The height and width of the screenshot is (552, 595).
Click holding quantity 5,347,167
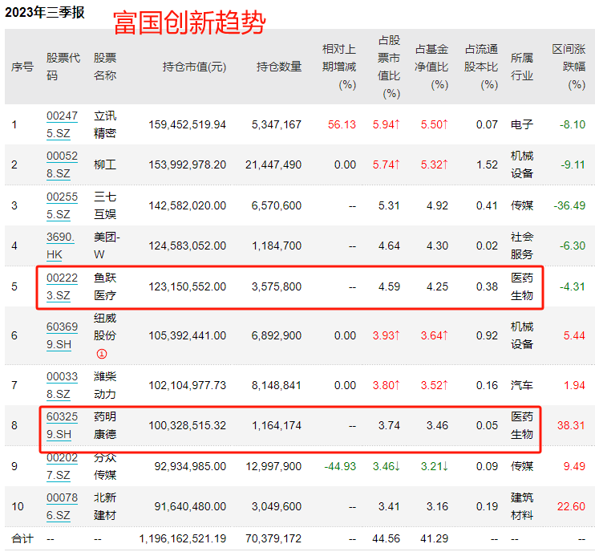click(277, 124)
